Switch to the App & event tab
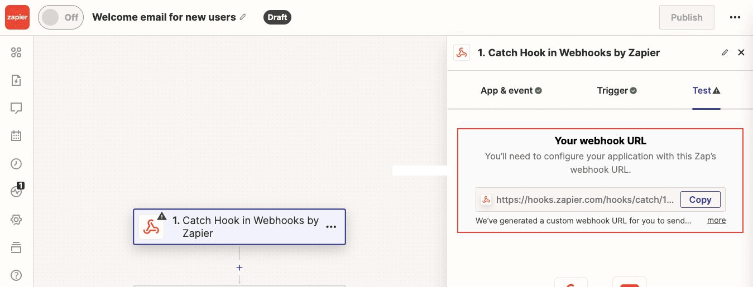753x287 pixels. pyautogui.click(x=511, y=90)
